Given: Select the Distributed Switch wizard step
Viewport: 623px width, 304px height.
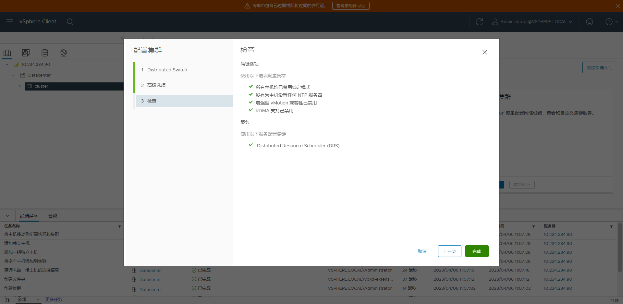Looking at the screenshot, I should (167, 70).
